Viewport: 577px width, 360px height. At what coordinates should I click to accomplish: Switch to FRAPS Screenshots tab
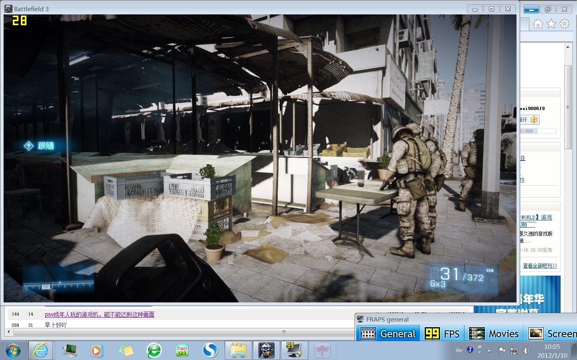(x=551, y=334)
